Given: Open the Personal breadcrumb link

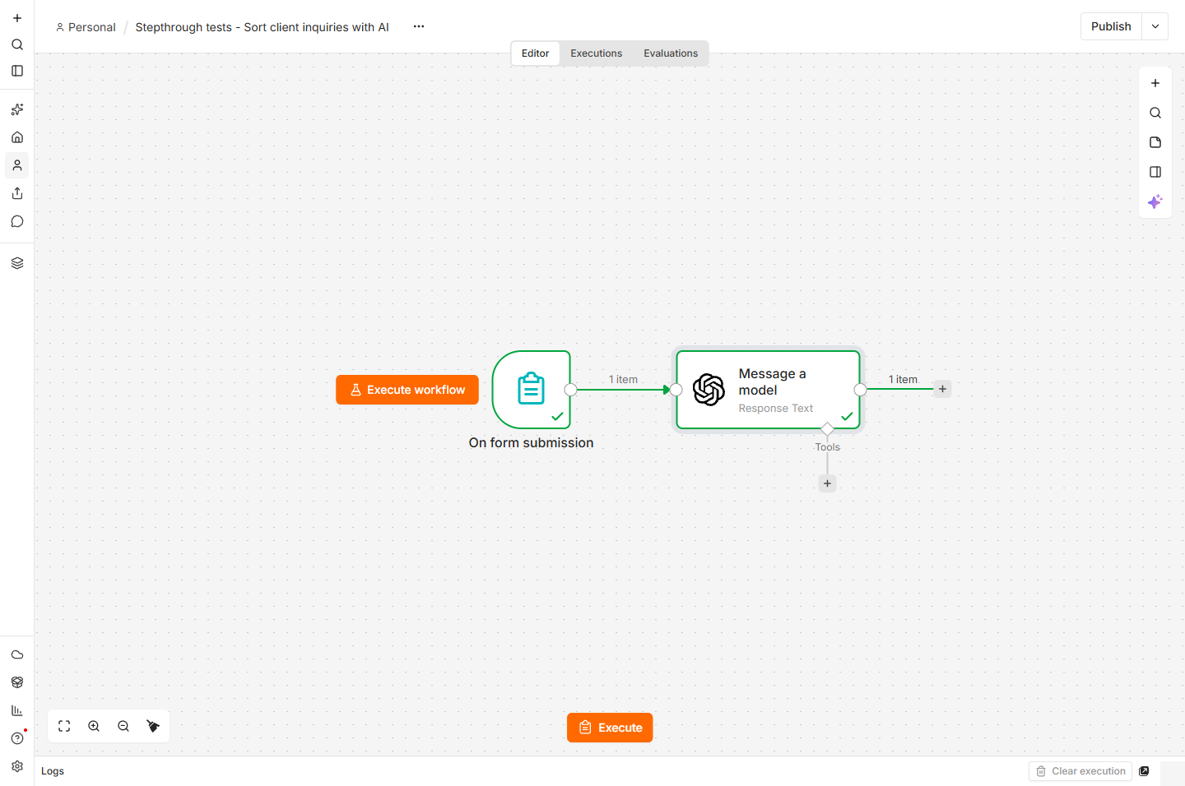Looking at the screenshot, I should 86,27.
